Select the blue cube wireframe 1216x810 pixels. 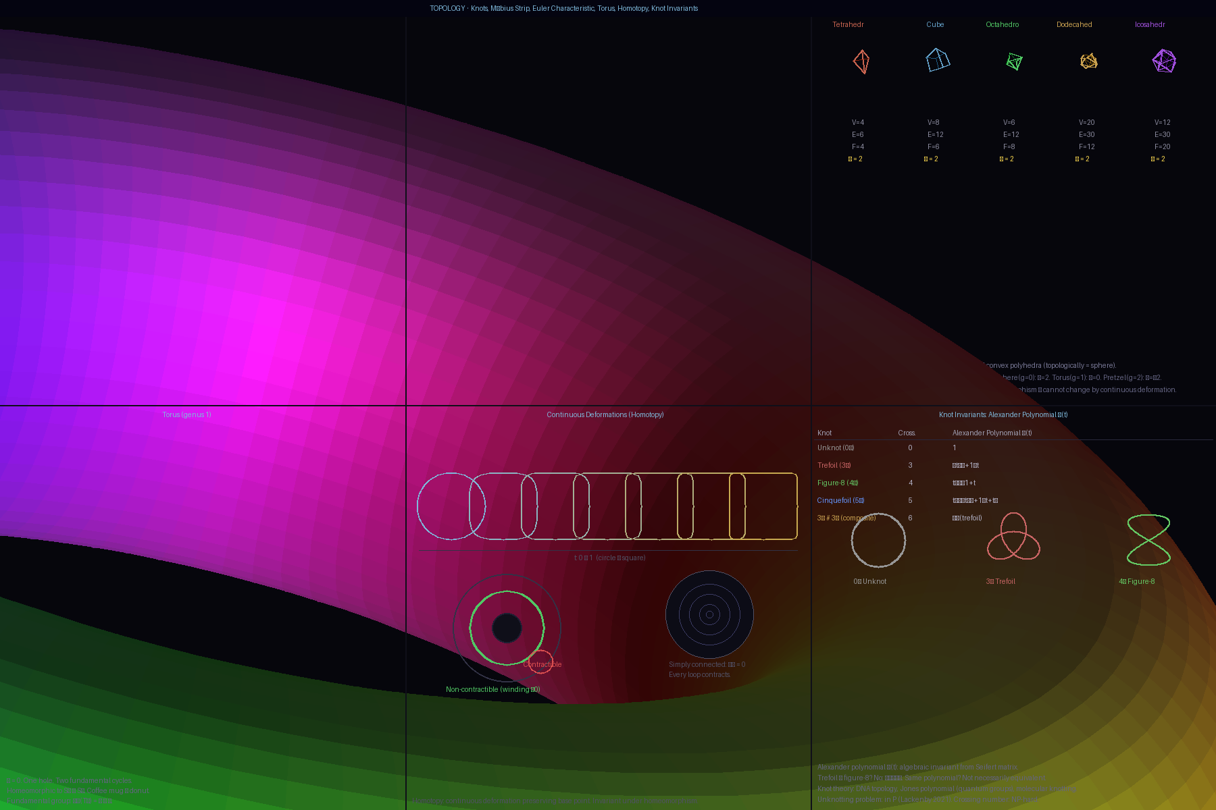pos(937,60)
